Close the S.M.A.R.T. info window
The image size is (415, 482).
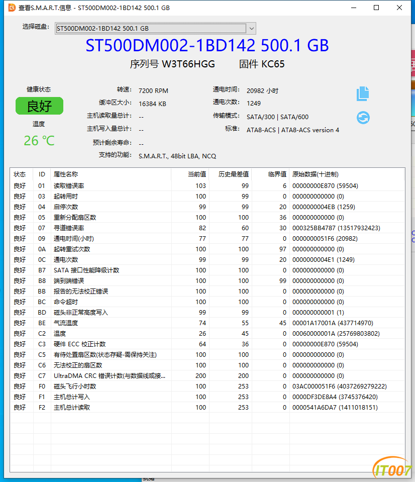pos(399,8)
